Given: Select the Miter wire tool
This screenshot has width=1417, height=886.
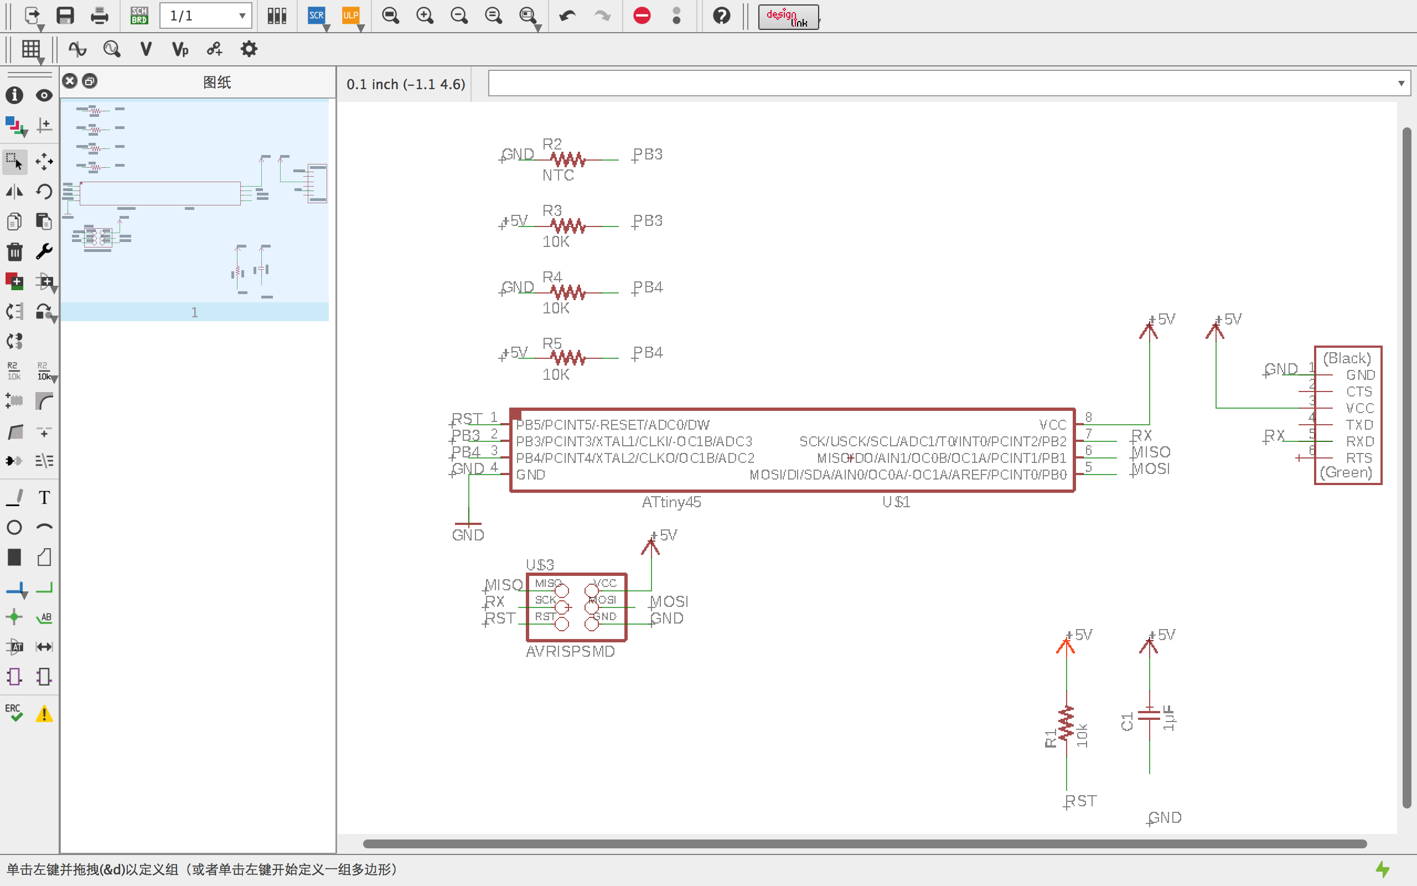Looking at the screenshot, I should pyautogui.click(x=44, y=401).
